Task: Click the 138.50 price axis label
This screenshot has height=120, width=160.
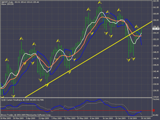Action: click(x=156, y=84)
